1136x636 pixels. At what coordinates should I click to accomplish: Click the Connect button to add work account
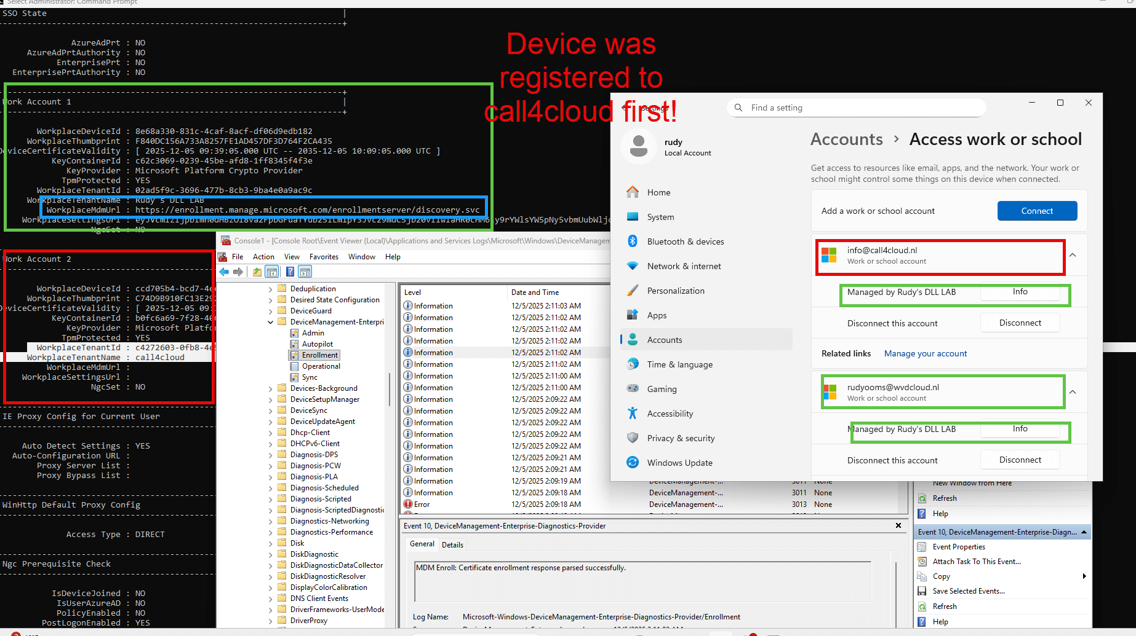[1037, 211]
